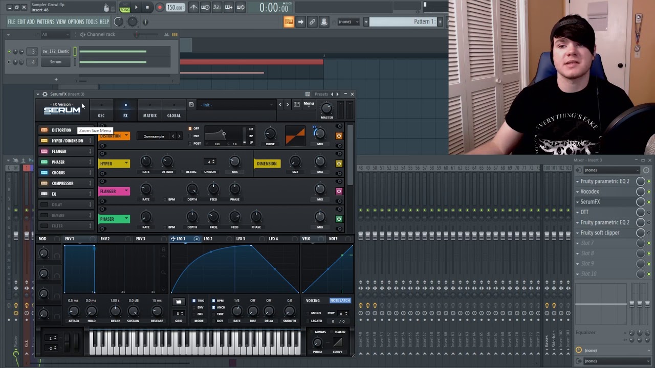Switch Pat/Song mode toggle
Image resolution: width=655 pixels, height=368 pixels.
[x=125, y=8]
